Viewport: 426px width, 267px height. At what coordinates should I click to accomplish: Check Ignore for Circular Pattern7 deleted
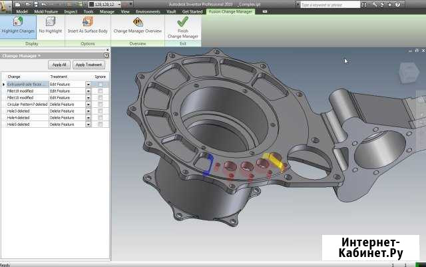100,105
